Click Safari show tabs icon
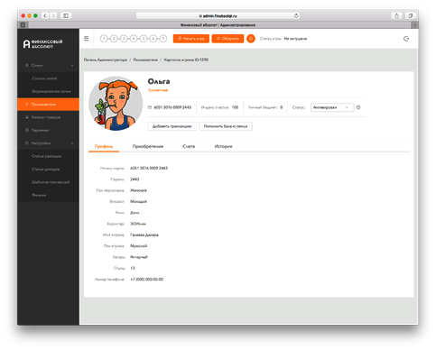 (x=410, y=15)
